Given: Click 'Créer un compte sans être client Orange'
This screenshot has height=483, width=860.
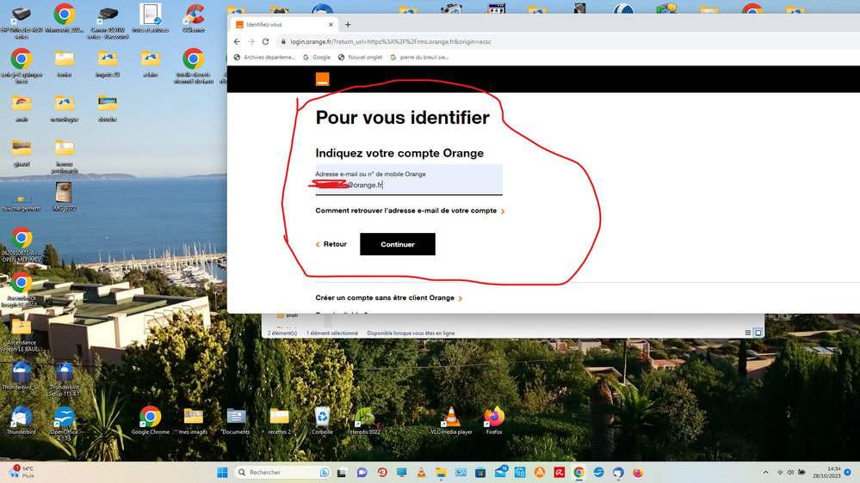Looking at the screenshot, I should [x=388, y=298].
